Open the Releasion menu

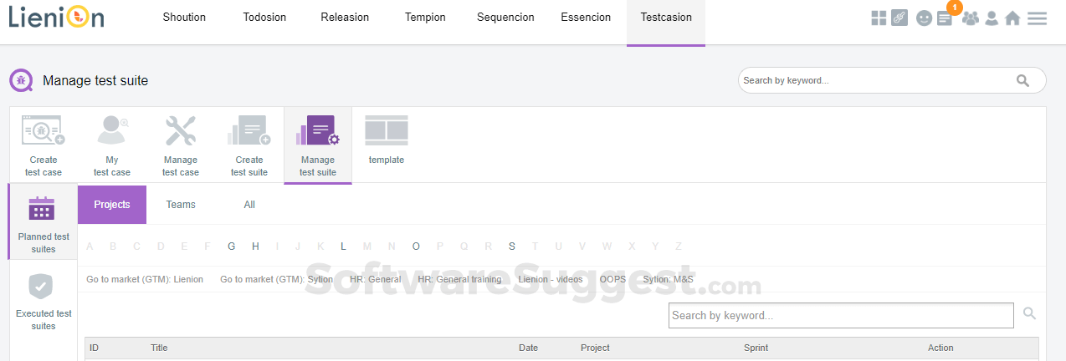pyautogui.click(x=345, y=18)
